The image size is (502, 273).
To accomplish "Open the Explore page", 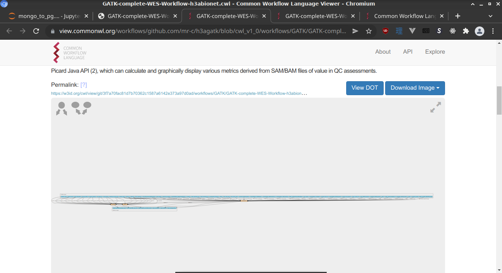I will pos(435,52).
